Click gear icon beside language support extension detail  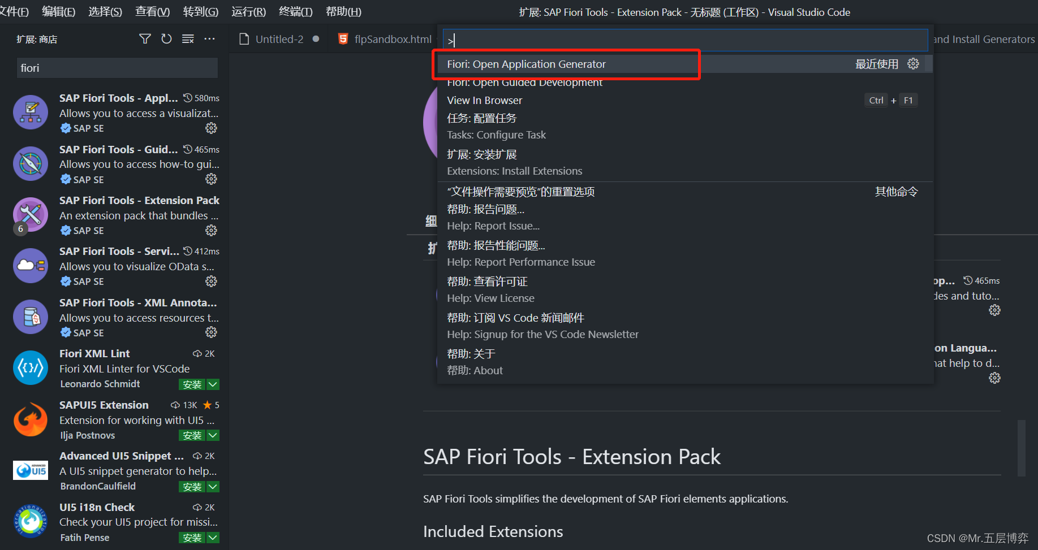pos(994,378)
